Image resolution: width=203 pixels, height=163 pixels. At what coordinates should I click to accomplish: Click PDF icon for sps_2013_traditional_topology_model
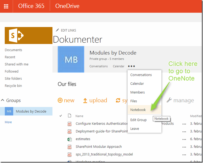click(x=70, y=155)
